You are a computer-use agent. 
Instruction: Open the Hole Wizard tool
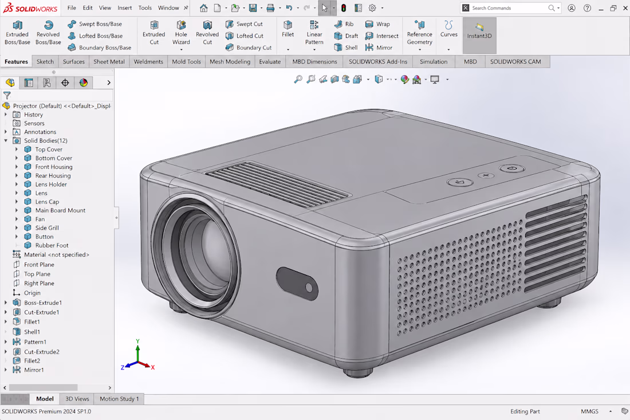(x=181, y=32)
